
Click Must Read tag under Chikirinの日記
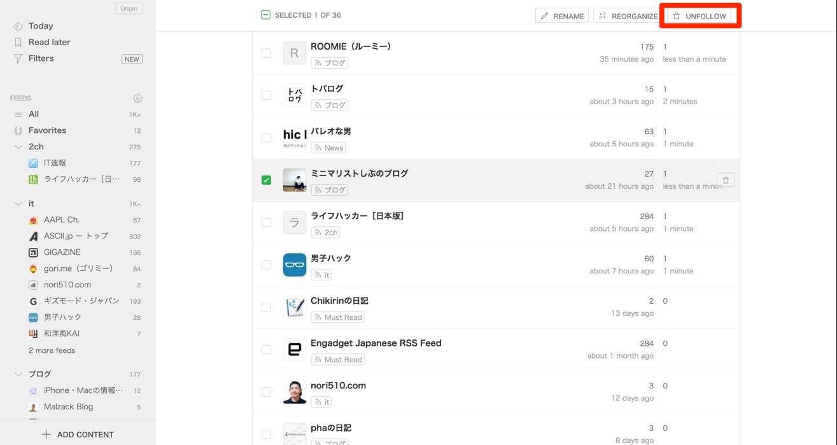[338, 317]
